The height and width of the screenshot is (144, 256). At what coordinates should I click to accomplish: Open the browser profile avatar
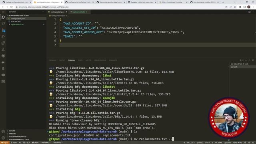(x=249, y=7)
